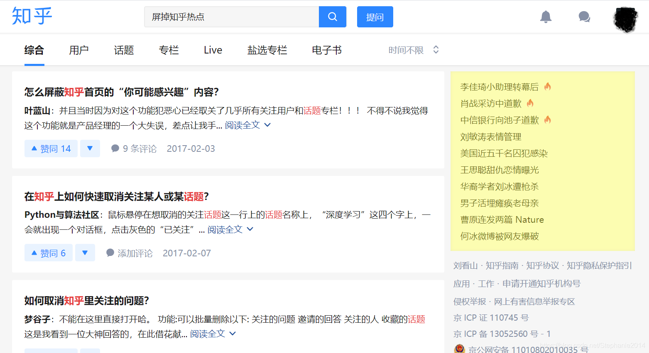Click the 知乎隐私保护指引 footer link
This screenshot has width=649, height=353.
pos(599,265)
